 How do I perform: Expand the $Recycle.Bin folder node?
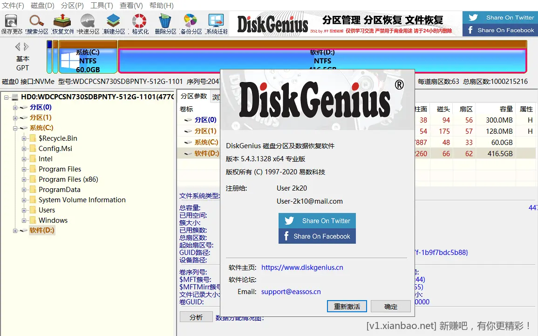[24, 139]
